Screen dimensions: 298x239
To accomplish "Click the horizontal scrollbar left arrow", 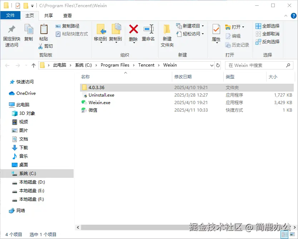I will (x=78, y=228).
